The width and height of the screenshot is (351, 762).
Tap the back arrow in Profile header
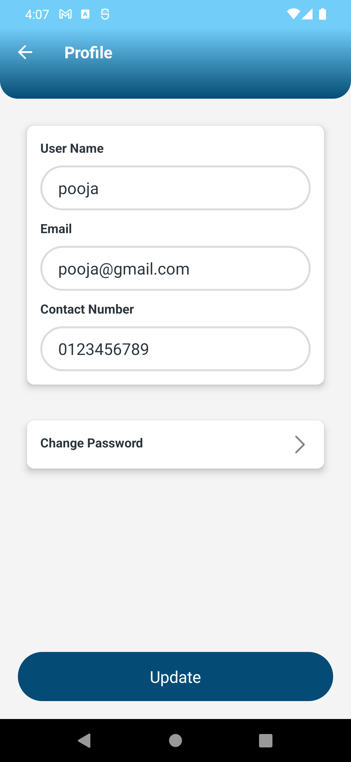[25, 52]
